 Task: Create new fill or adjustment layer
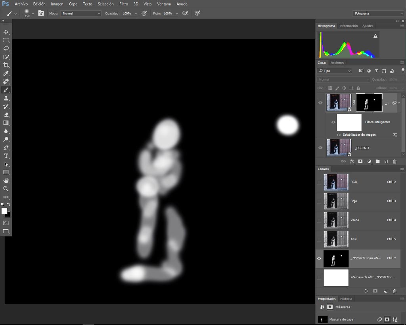(x=369, y=161)
